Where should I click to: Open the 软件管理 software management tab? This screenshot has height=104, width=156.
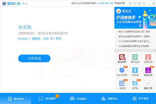[140, 99]
